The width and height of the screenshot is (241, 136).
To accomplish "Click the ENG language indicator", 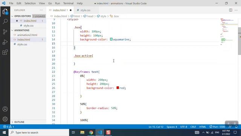I will click(217, 133).
